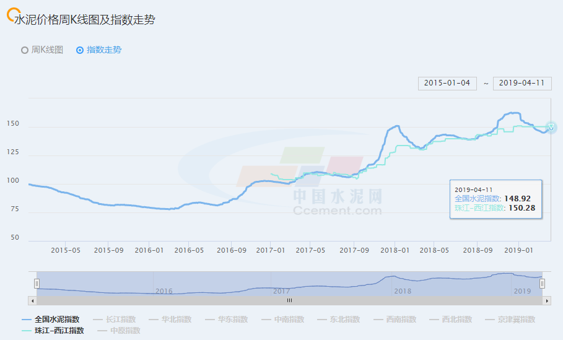Click the left range slider handle
Image resolution: width=563 pixels, height=340 pixels.
pos(37,283)
